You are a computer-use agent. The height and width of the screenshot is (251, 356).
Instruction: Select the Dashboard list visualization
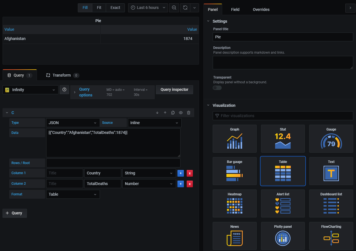point(331,203)
